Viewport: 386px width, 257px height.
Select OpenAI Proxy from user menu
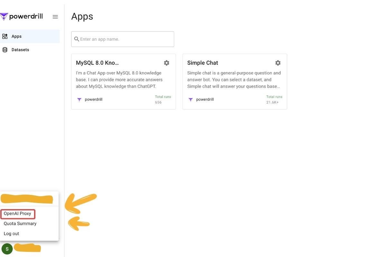tap(18, 214)
